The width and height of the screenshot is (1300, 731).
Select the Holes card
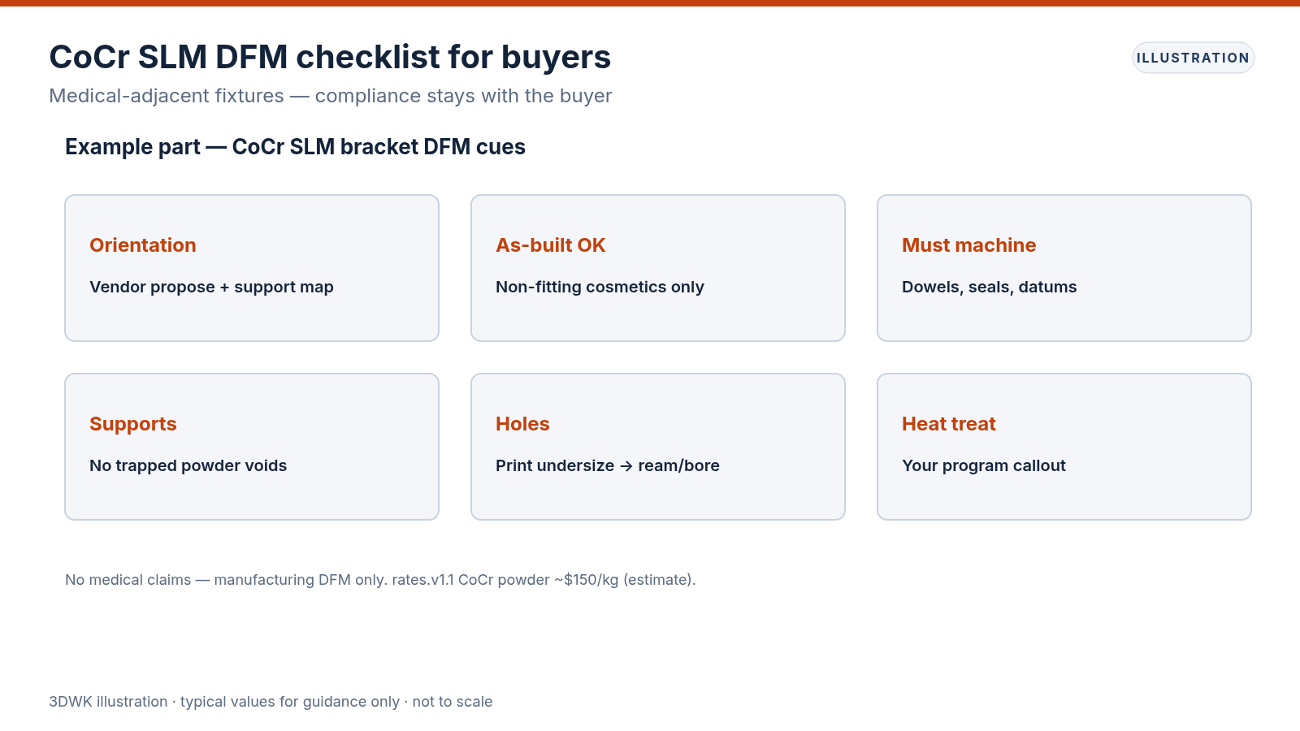point(658,447)
